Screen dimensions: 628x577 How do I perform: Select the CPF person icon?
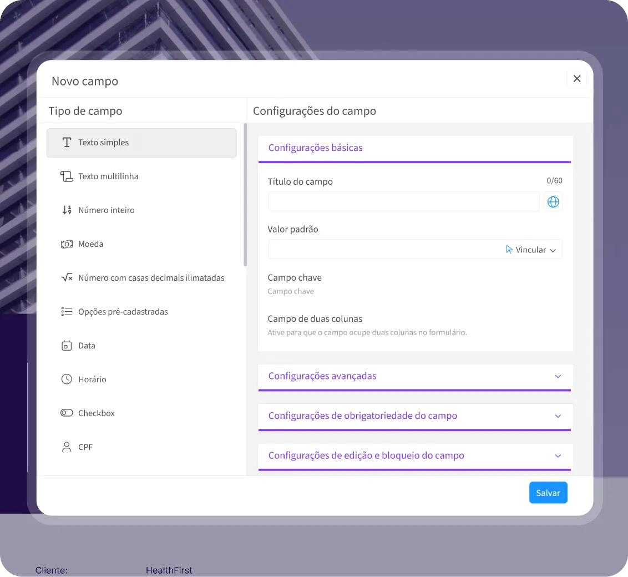pyautogui.click(x=67, y=447)
